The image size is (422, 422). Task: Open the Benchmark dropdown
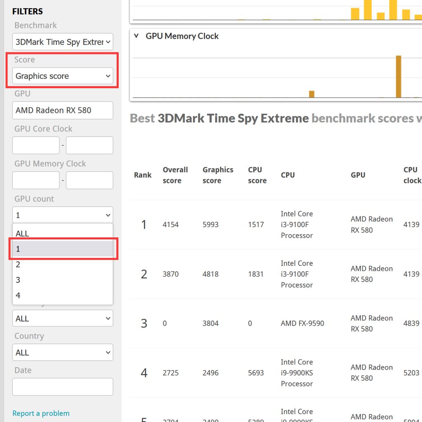coord(63,42)
